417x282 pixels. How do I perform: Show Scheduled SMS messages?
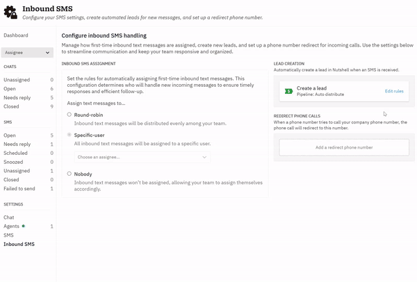click(x=16, y=153)
